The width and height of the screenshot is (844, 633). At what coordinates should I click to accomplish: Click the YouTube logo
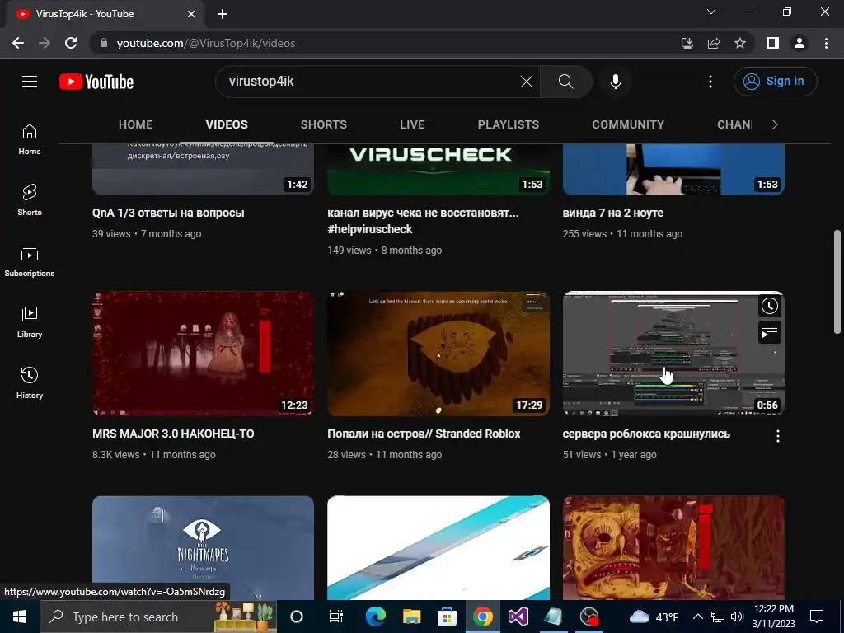(96, 82)
